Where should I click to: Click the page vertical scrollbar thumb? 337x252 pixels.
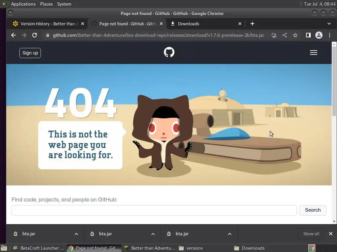point(334,81)
